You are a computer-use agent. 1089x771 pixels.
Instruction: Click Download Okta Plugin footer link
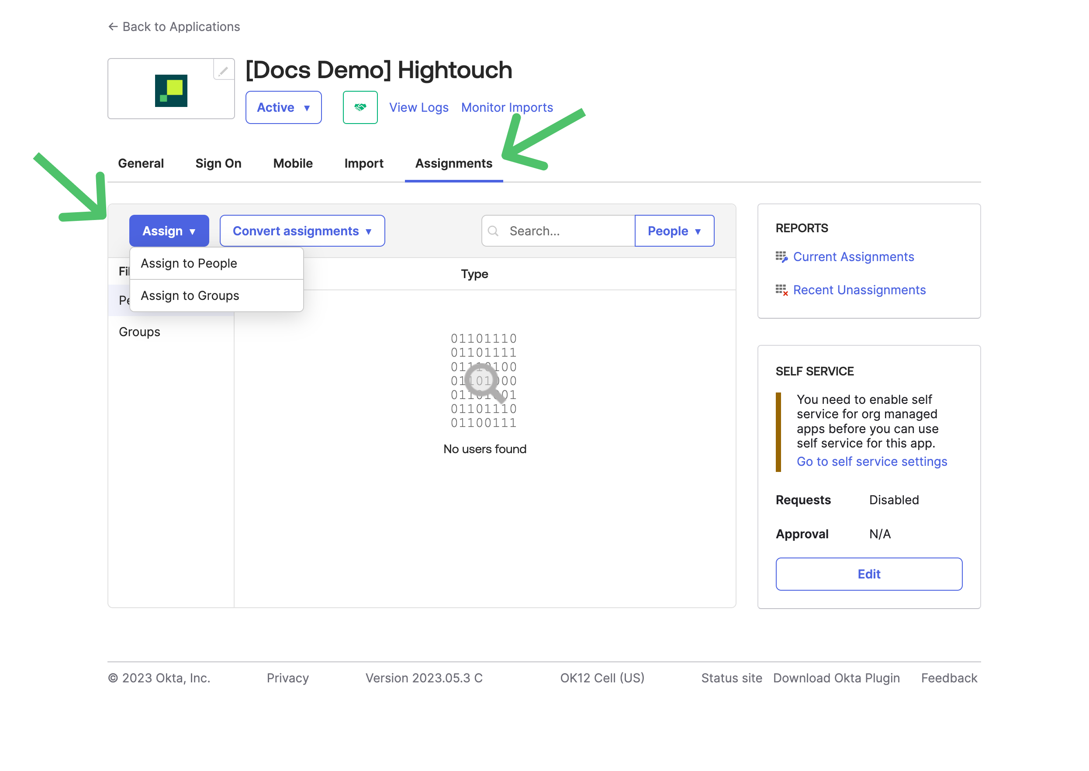coord(837,678)
